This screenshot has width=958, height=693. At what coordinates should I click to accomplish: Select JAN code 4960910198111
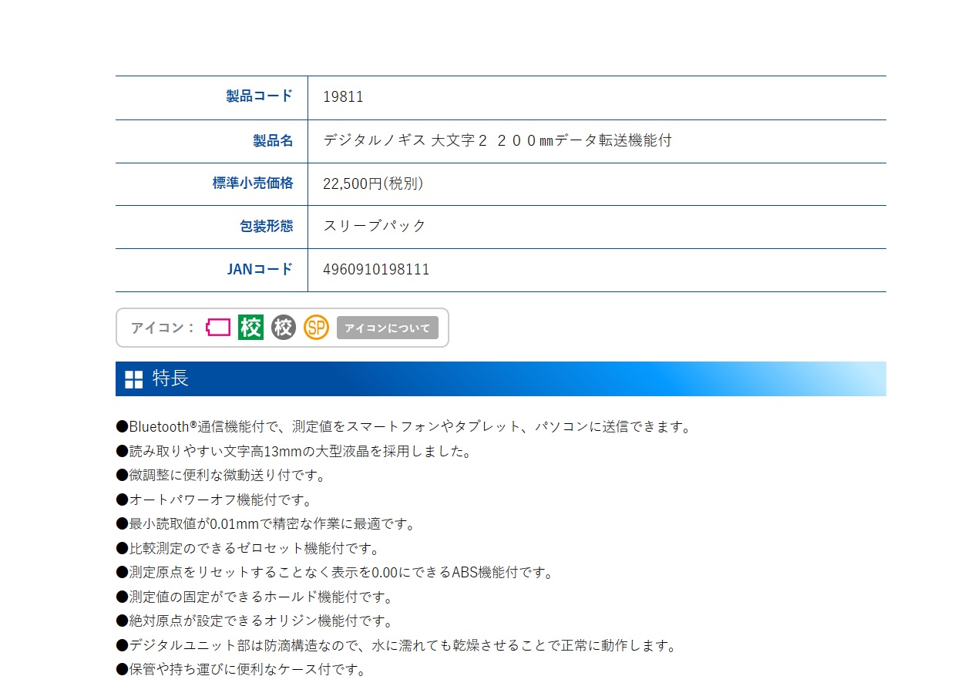pyautogui.click(x=377, y=270)
